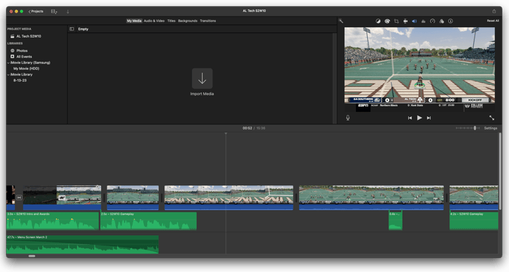This screenshot has width=509, height=272.
Task: Click the media browser layout icon in title bar
Action: pos(54,11)
